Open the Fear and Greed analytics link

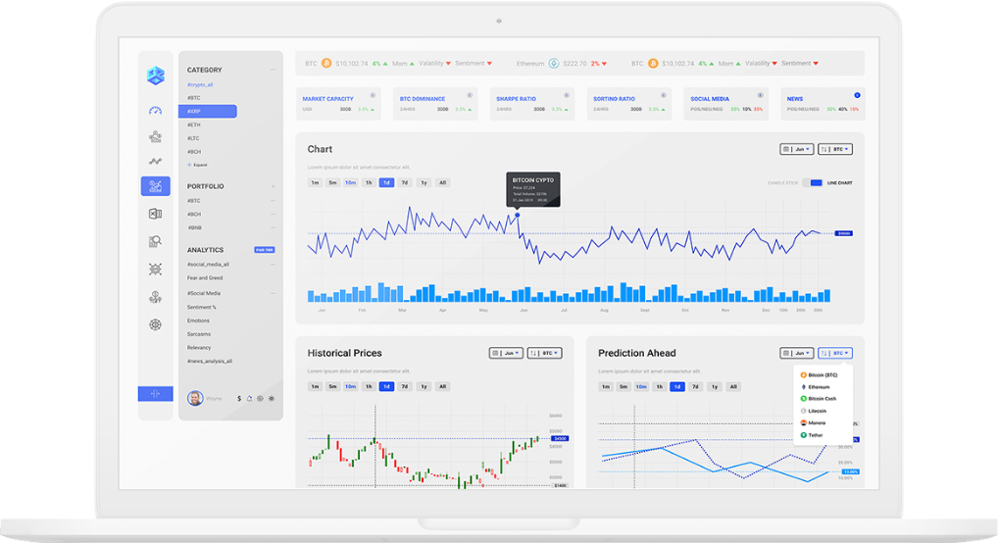205,278
